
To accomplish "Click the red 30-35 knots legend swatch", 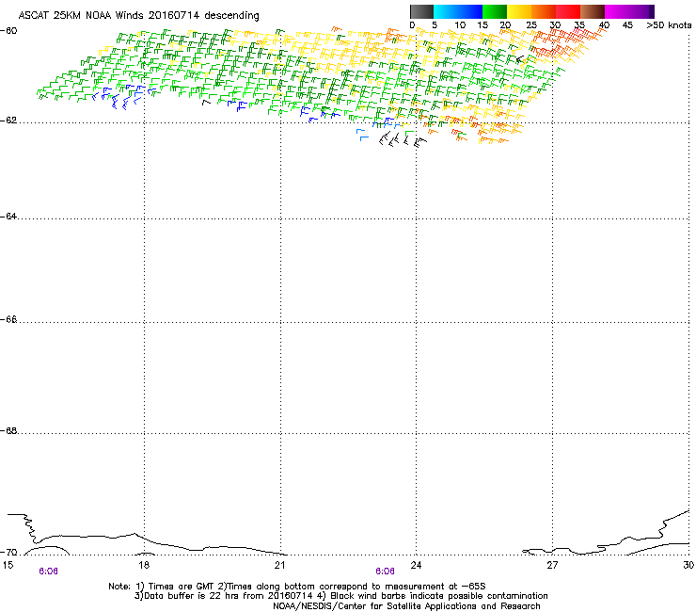I will [x=568, y=11].
